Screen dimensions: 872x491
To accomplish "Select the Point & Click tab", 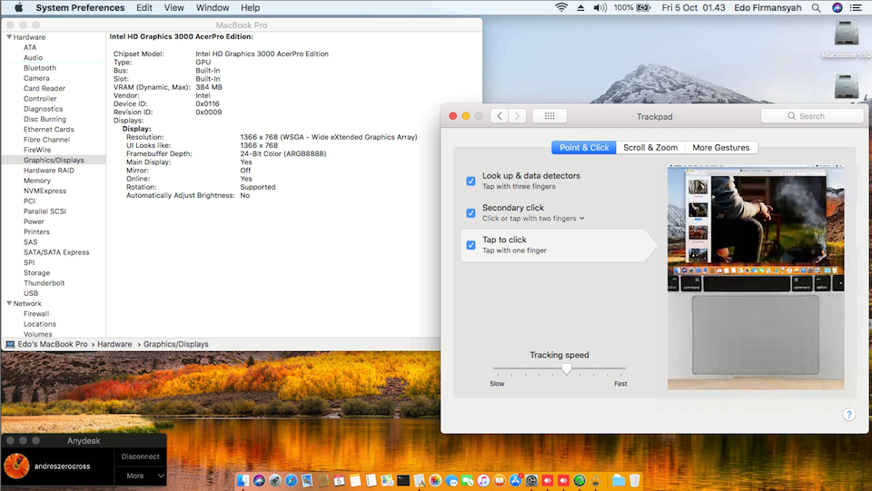I will pos(584,147).
